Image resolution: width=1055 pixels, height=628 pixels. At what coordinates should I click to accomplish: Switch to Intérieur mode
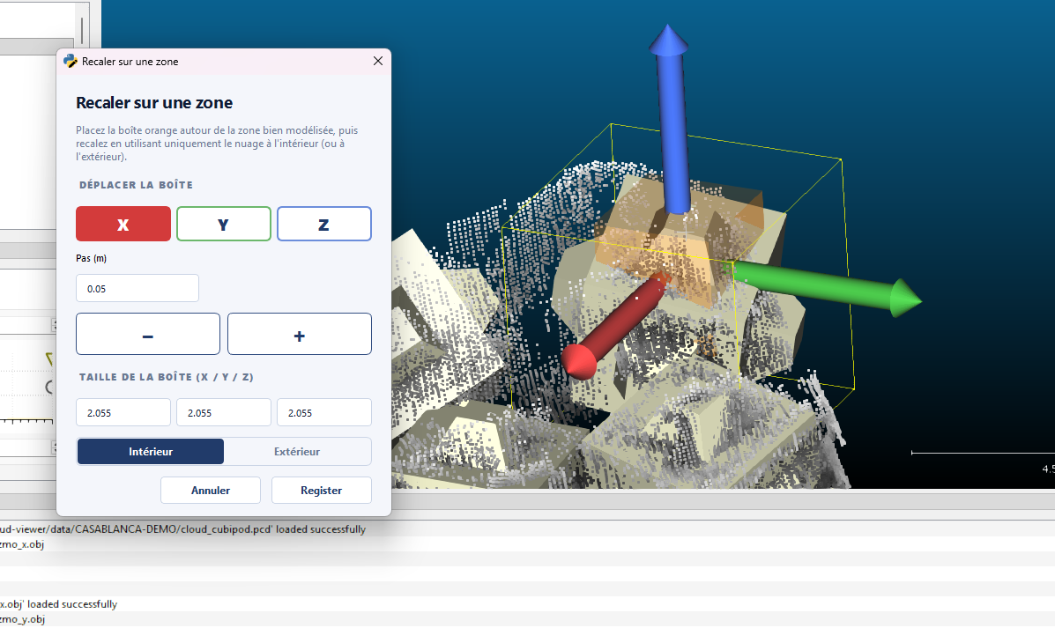151,451
